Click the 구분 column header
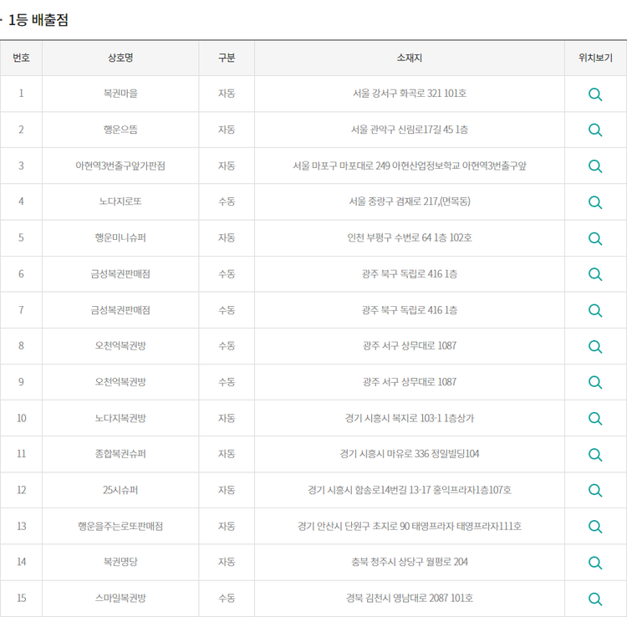 (x=227, y=58)
